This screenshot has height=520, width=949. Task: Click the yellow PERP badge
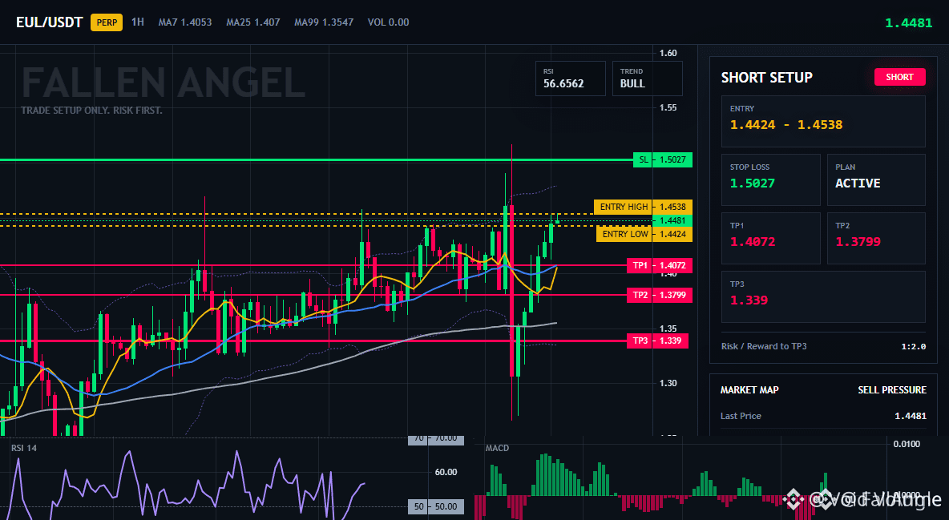click(x=107, y=22)
